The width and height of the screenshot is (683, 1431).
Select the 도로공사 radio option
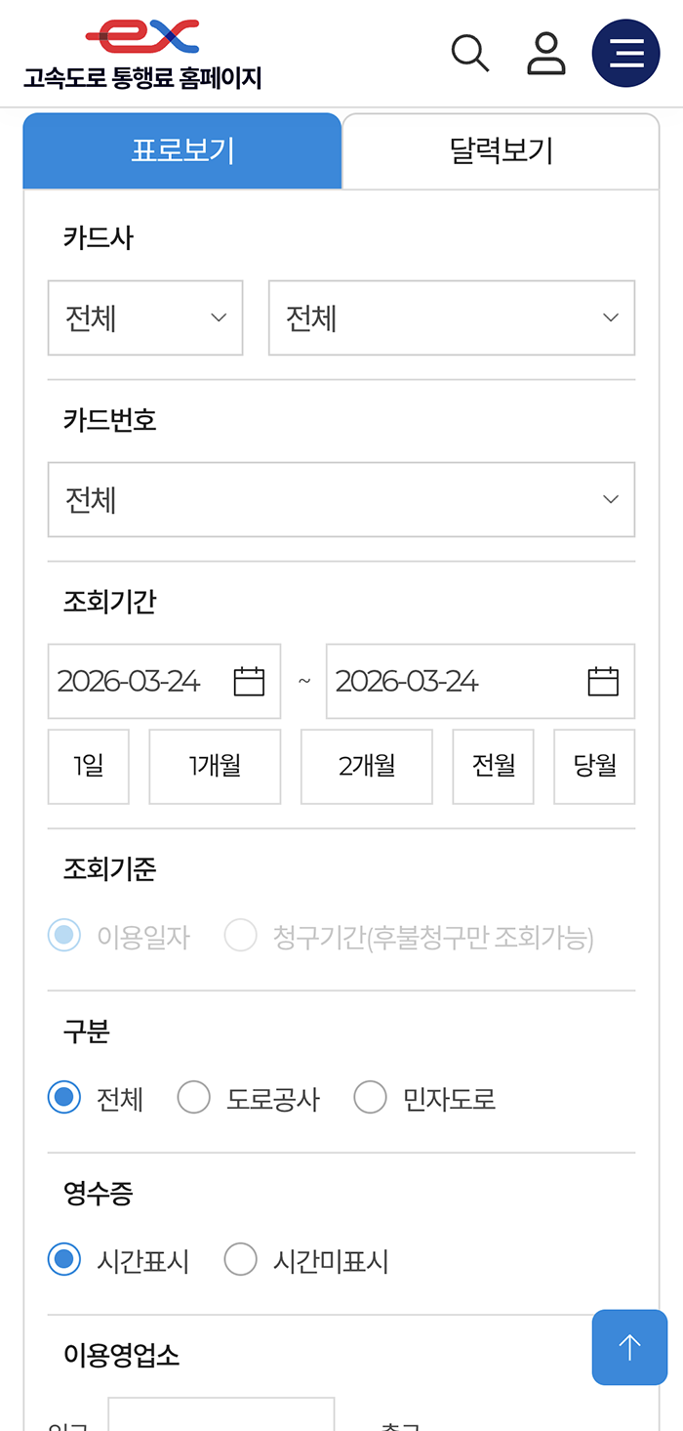click(x=193, y=1097)
